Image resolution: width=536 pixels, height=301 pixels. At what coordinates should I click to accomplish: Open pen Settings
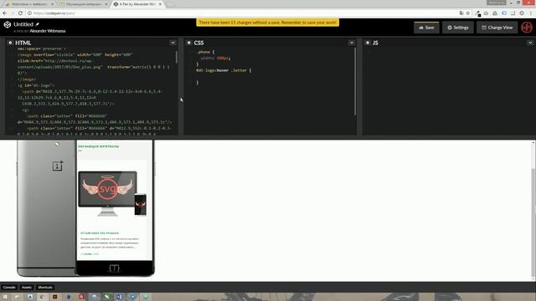(458, 28)
